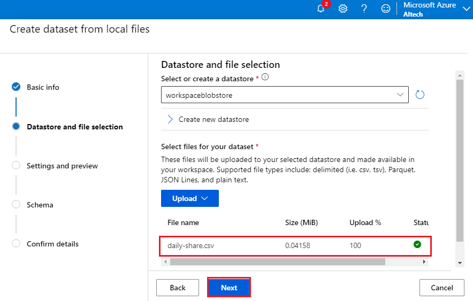The width and height of the screenshot is (473, 301).
Task: Click the Next button
Action: (x=229, y=288)
